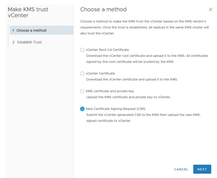Image resolution: width=217 pixels, height=178 pixels.
Task: Click the root certificate download description text
Action: pyautogui.click(x=147, y=59)
